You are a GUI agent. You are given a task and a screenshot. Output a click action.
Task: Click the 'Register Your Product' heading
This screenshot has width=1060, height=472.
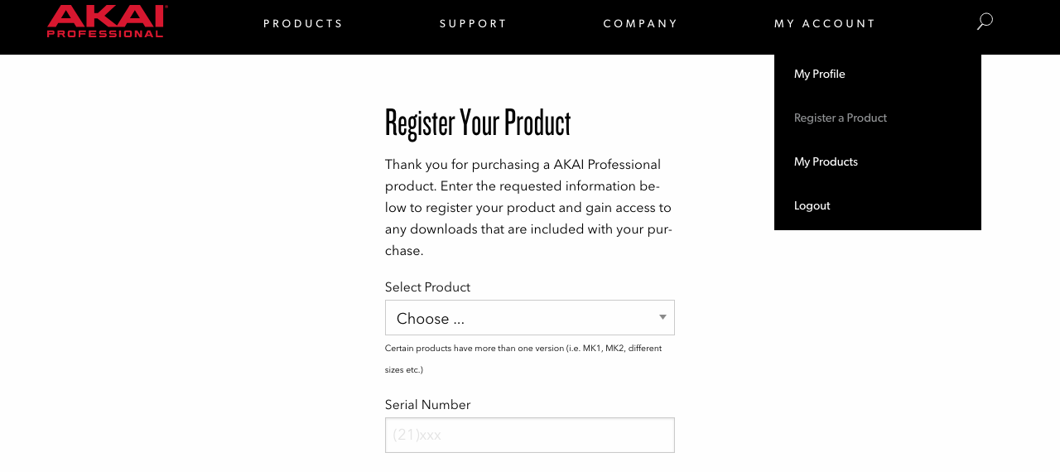coord(478,123)
